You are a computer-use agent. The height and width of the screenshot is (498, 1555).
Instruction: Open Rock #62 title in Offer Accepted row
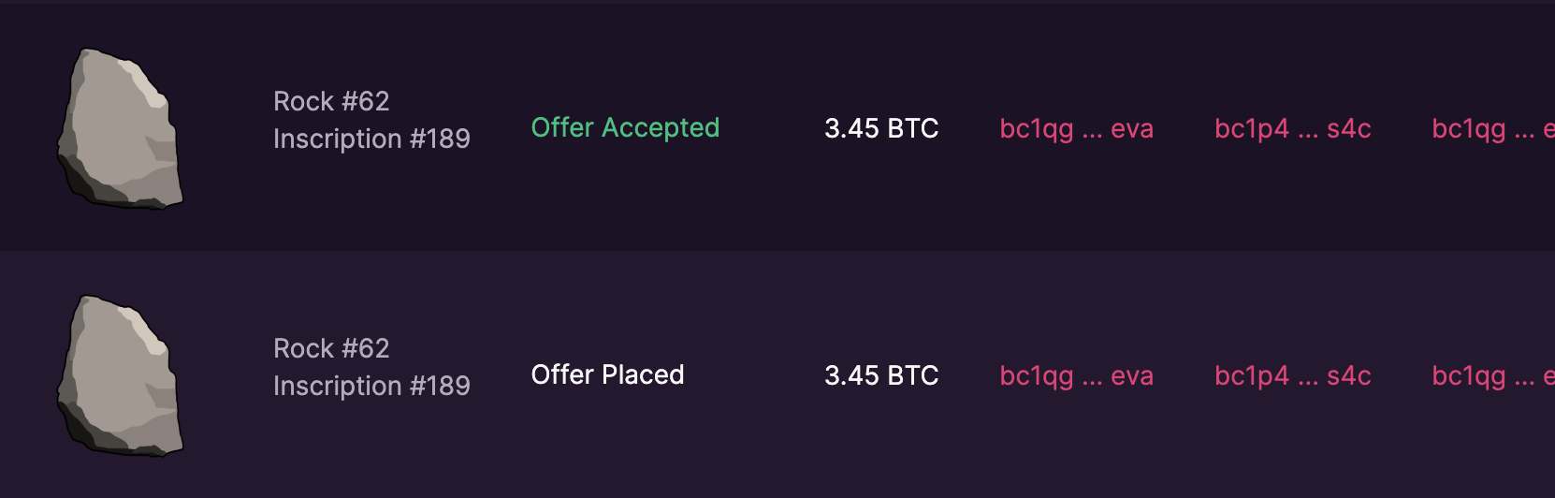coord(331,101)
